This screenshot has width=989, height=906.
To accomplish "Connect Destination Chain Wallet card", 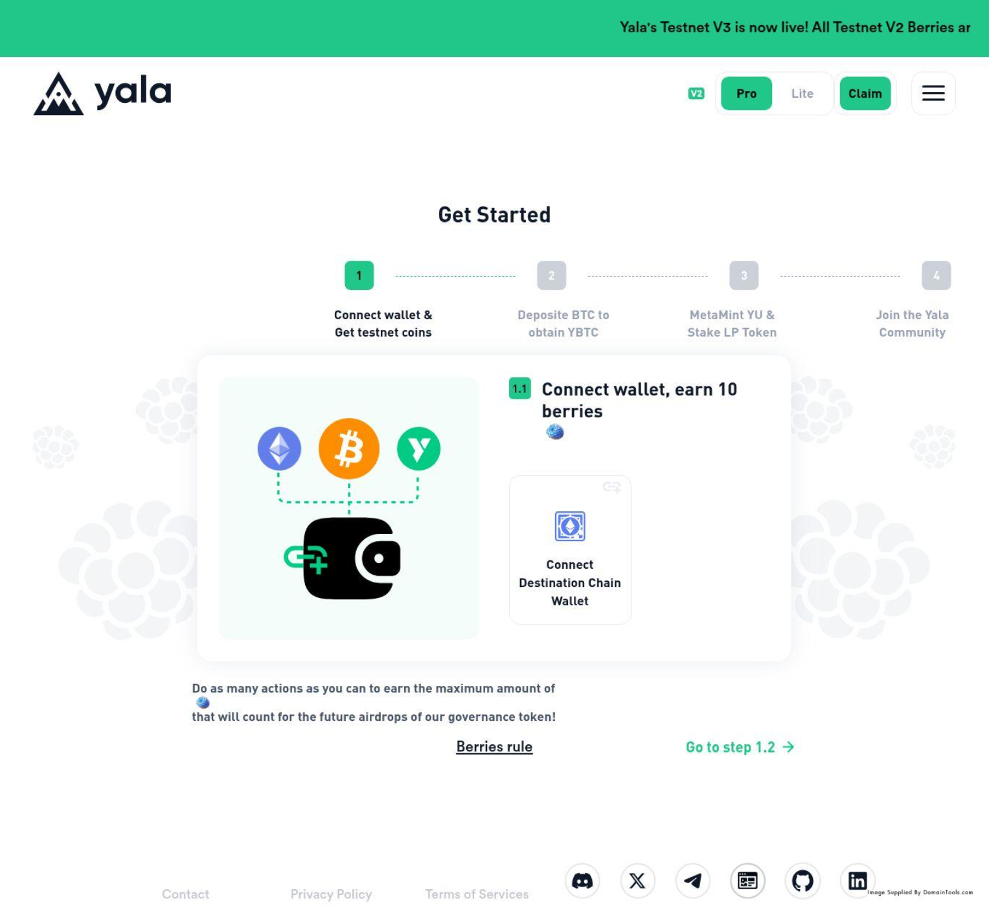I will pyautogui.click(x=570, y=549).
